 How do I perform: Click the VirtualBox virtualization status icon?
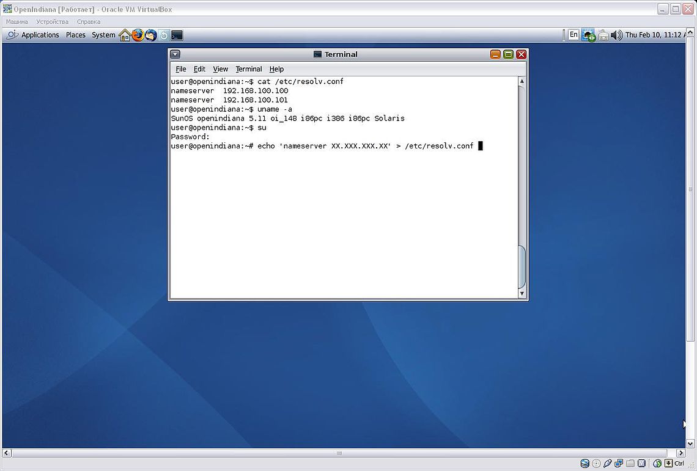tap(641, 464)
